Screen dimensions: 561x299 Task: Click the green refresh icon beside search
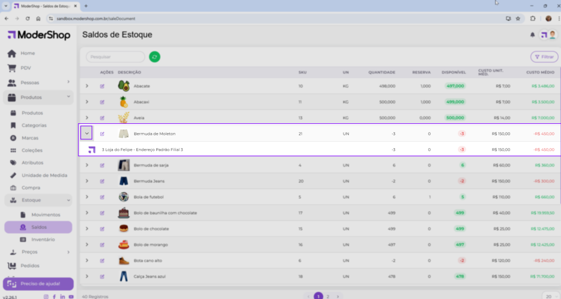click(x=154, y=56)
